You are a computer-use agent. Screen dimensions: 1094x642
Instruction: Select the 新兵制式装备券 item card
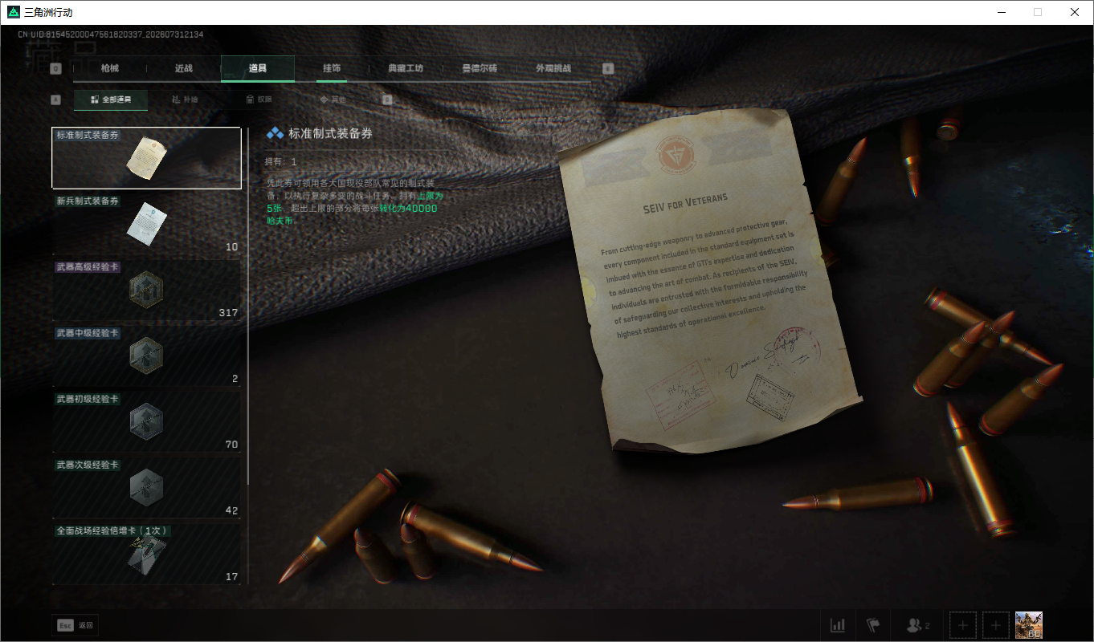[146, 224]
